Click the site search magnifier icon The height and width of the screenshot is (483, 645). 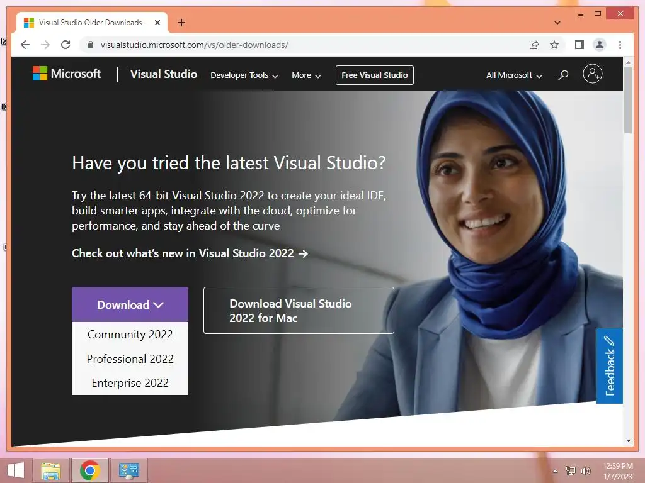point(563,75)
